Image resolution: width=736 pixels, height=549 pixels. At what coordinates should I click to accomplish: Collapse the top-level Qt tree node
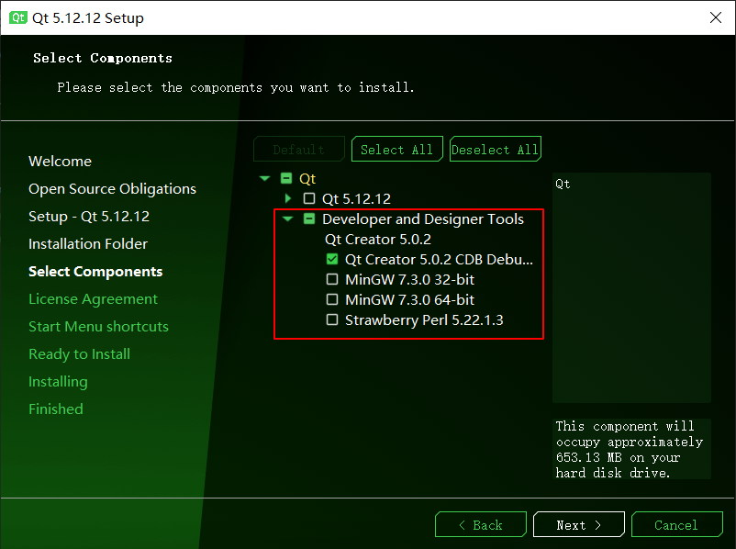coord(265,178)
